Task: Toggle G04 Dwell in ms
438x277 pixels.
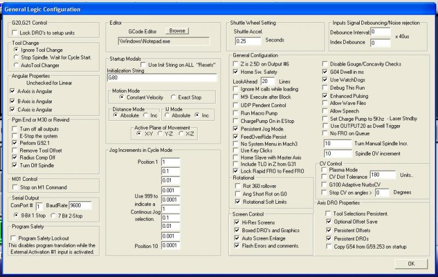Action: [325, 72]
